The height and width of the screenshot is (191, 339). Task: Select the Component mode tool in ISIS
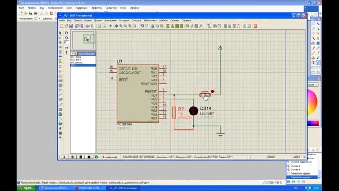(x=60, y=38)
